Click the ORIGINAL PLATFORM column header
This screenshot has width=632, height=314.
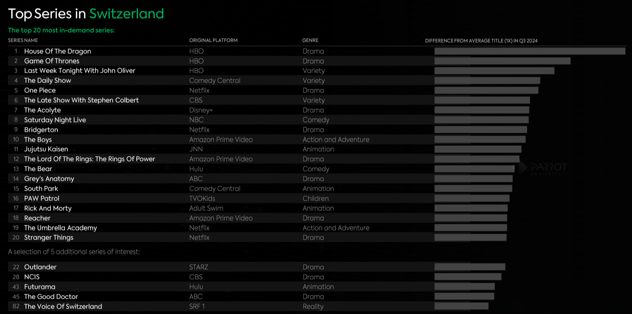[214, 40]
